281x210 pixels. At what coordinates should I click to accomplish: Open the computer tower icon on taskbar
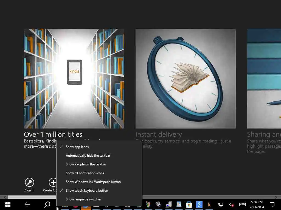169,204
